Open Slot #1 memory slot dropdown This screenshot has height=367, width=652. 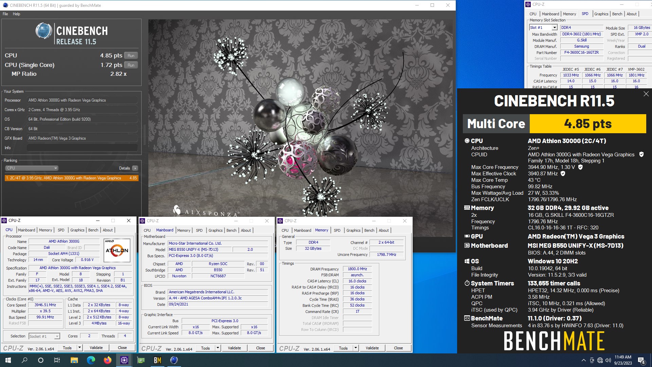click(x=543, y=28)
